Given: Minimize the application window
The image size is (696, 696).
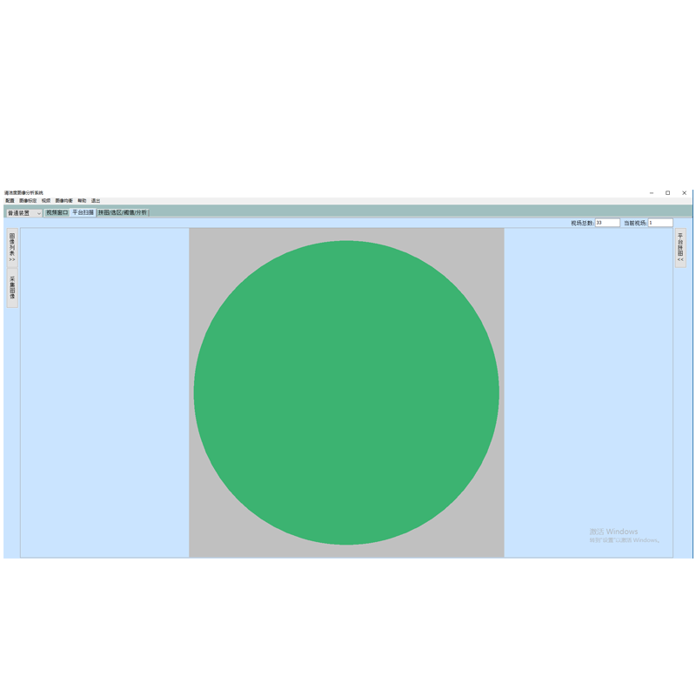Looking at the screenshot, I should pos(652,193).
